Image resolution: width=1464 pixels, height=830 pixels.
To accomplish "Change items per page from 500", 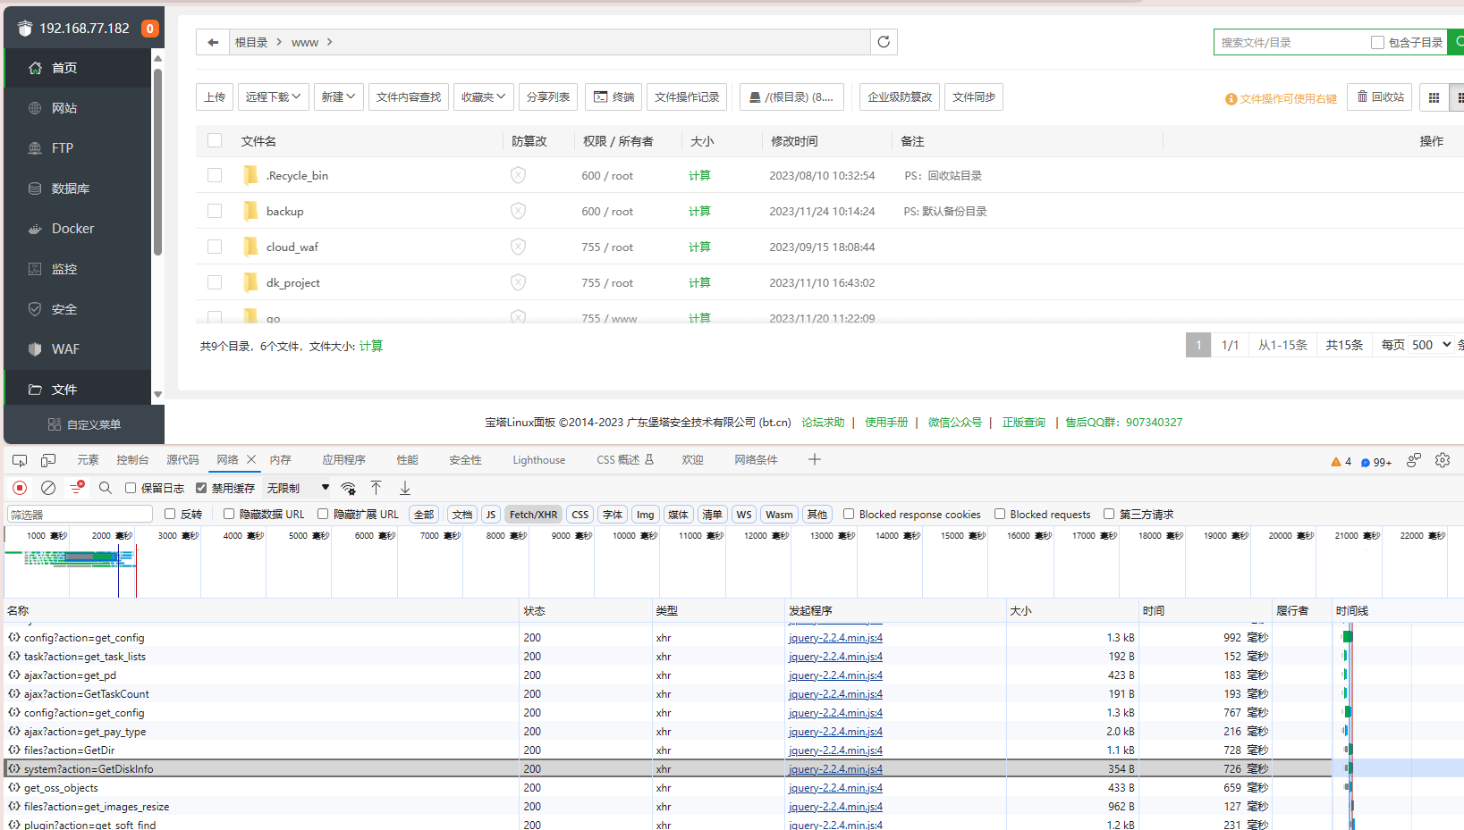I will point(1431,345).
